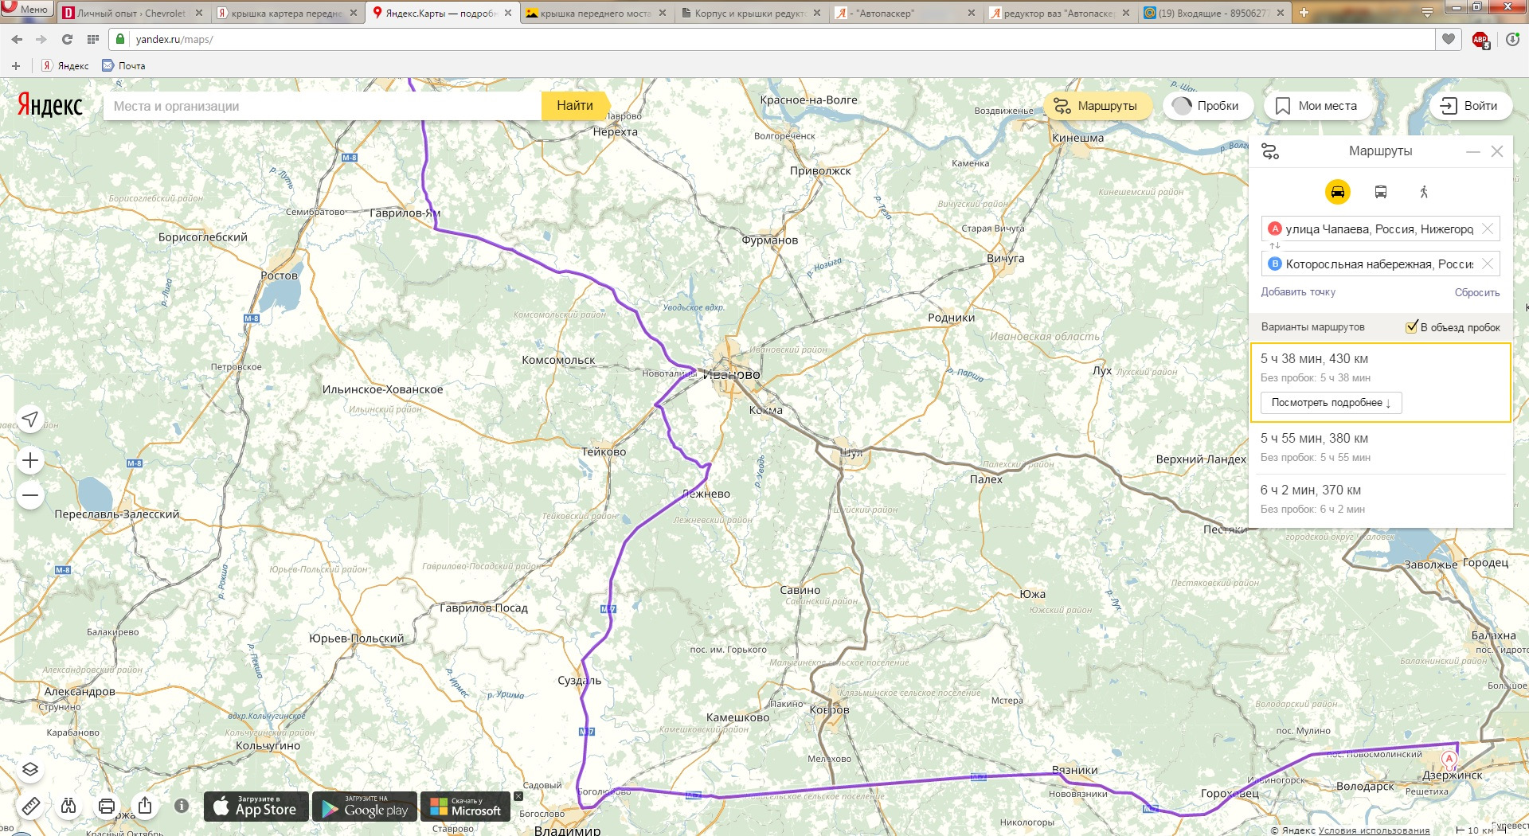Click the Войти login button
Image resolution: width=1529 pixels, height=836 pixels.
click(x=1470, y=106)
